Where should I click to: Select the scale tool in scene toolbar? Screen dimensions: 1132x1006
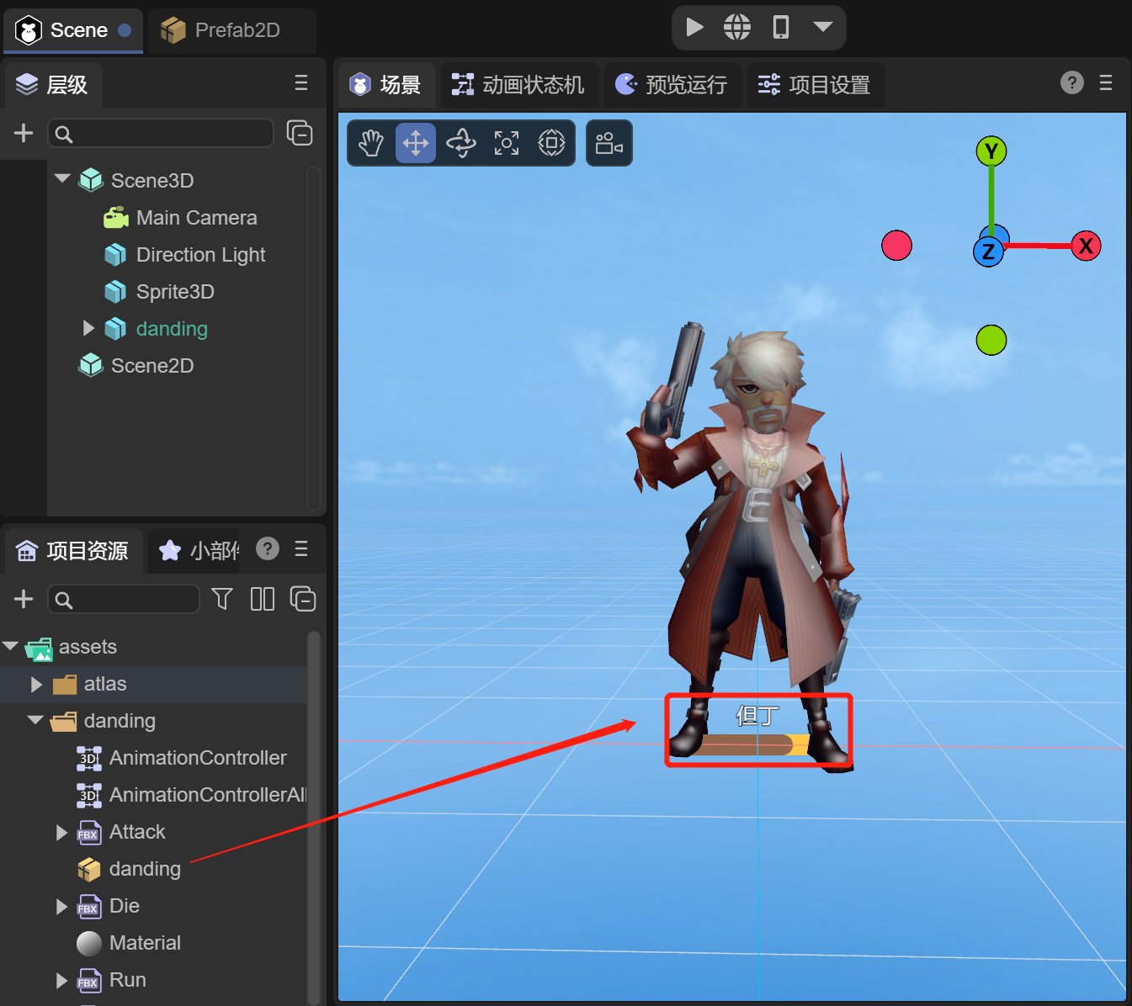pos(506,143)
